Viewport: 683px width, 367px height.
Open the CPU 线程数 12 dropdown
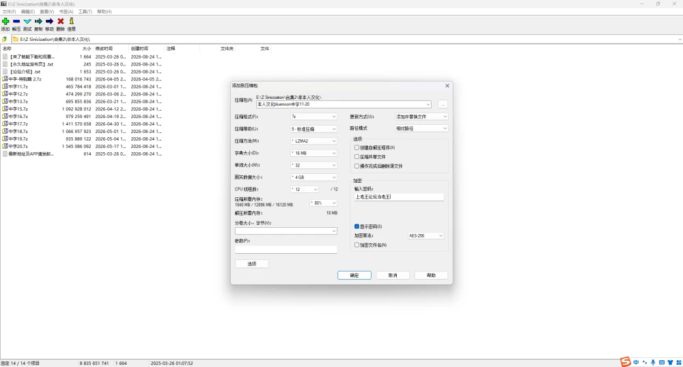(x=305, y=189)
